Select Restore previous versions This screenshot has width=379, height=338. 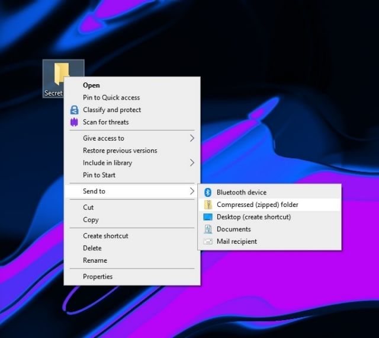[120, 151]
